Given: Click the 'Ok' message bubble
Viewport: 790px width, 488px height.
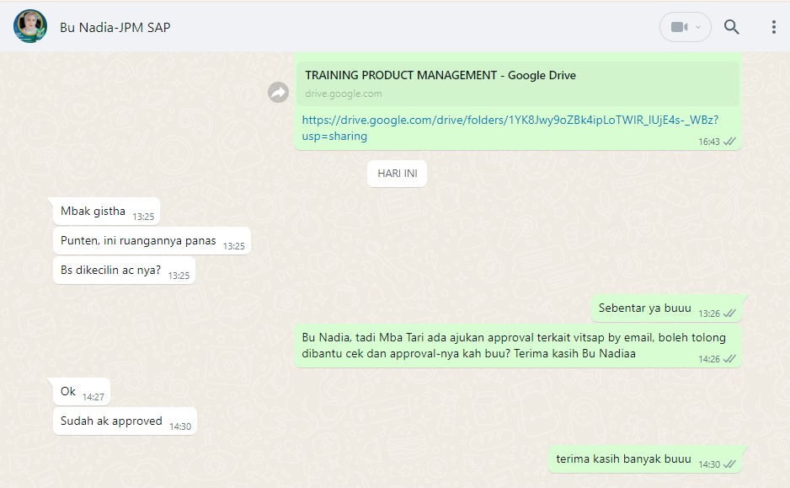Looking at the screenshot, I should (69, 392).
